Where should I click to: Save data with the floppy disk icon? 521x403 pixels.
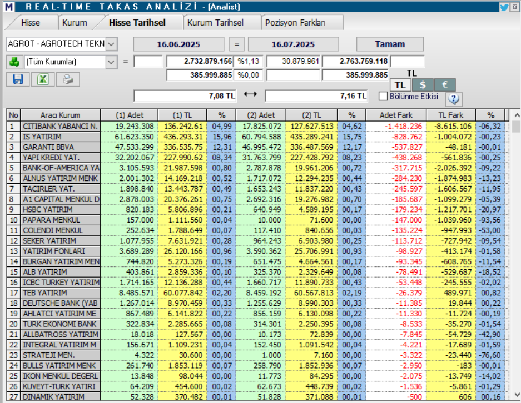(18, 79)
